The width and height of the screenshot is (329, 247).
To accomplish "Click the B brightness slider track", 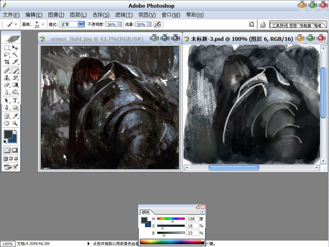I will (x=171, y=233).
